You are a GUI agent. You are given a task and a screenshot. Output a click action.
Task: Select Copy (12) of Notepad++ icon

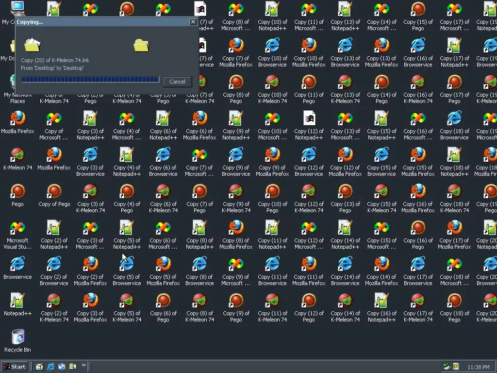click(309, 118)
